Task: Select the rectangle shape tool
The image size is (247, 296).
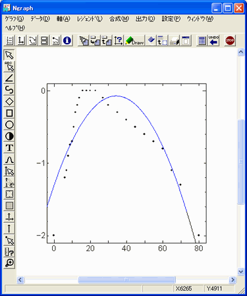Action: point(9,113)
